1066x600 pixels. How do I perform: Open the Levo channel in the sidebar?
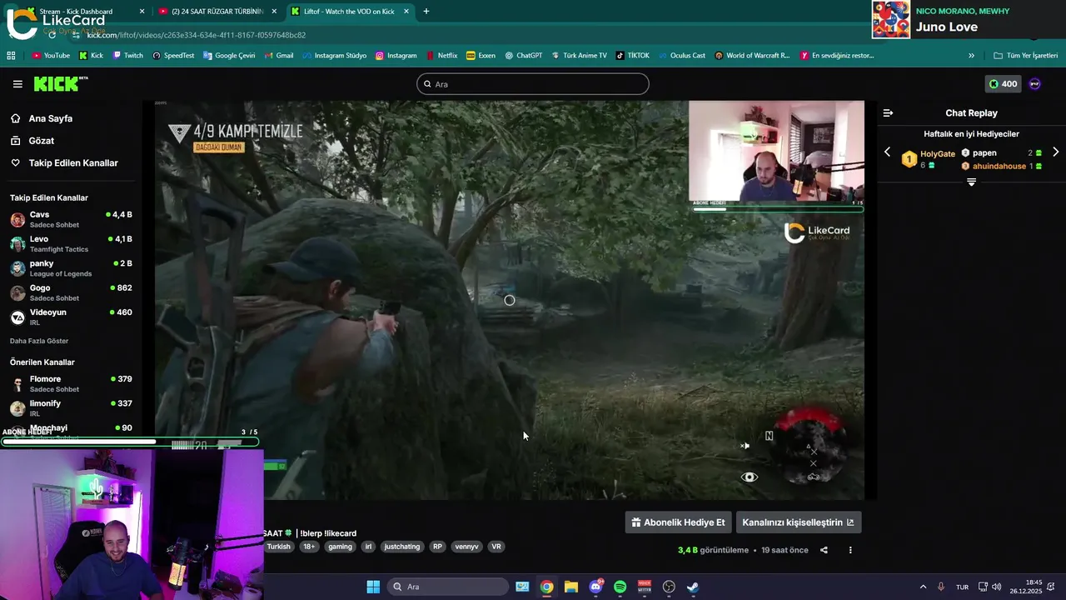click(x=71, y=243)
